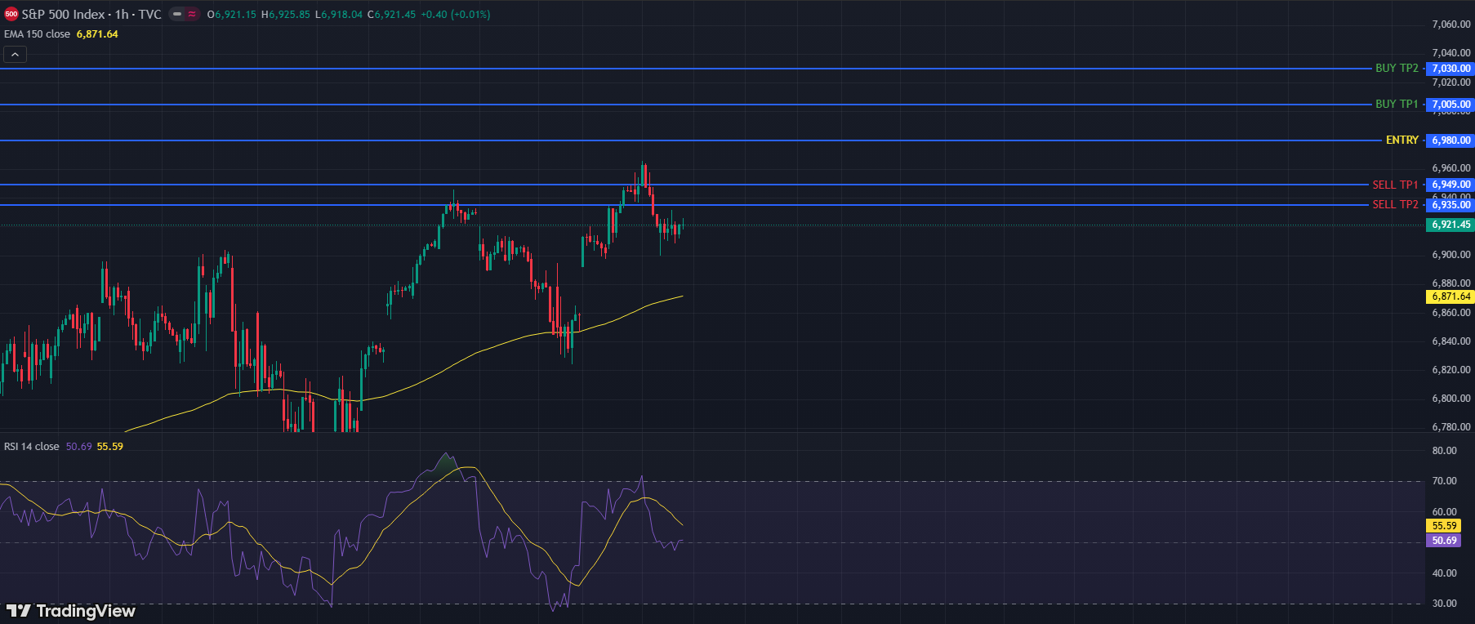1475x624 pixels.
Task: Click the yellow ENTRY line label
Action: (1401, 140)
